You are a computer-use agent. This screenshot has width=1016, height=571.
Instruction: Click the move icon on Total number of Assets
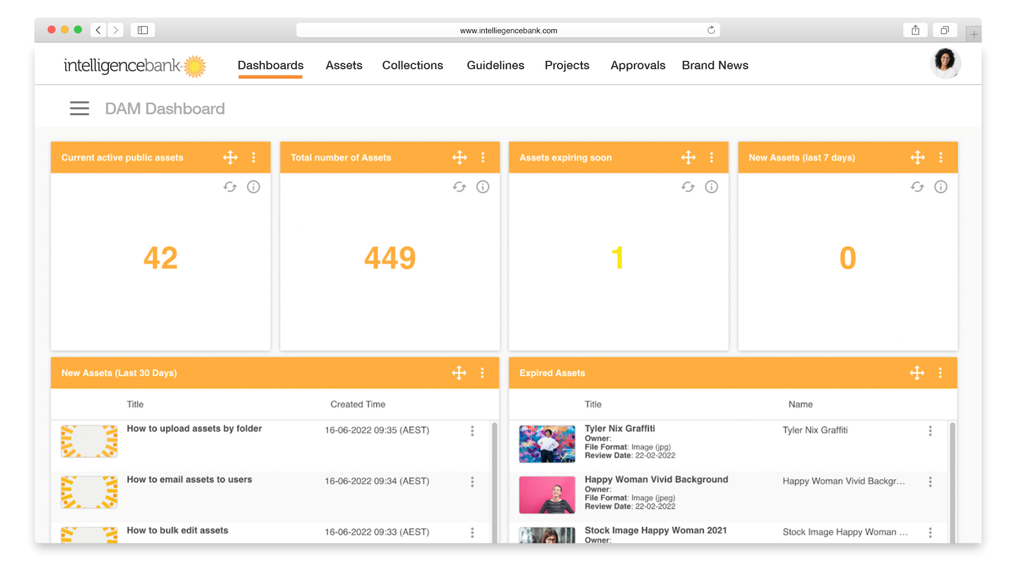coord(459,157)
